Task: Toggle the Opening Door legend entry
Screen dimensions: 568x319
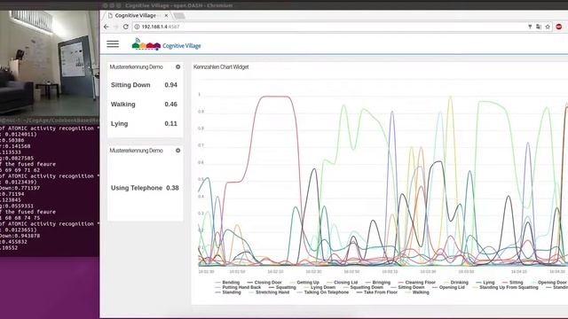Action: [x=548, y=283]
